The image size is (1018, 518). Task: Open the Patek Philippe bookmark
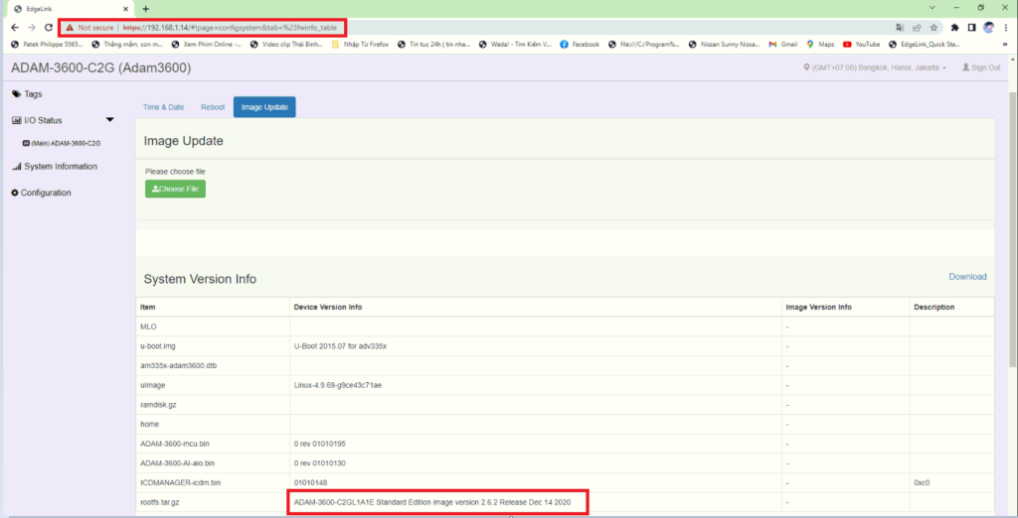47,45
